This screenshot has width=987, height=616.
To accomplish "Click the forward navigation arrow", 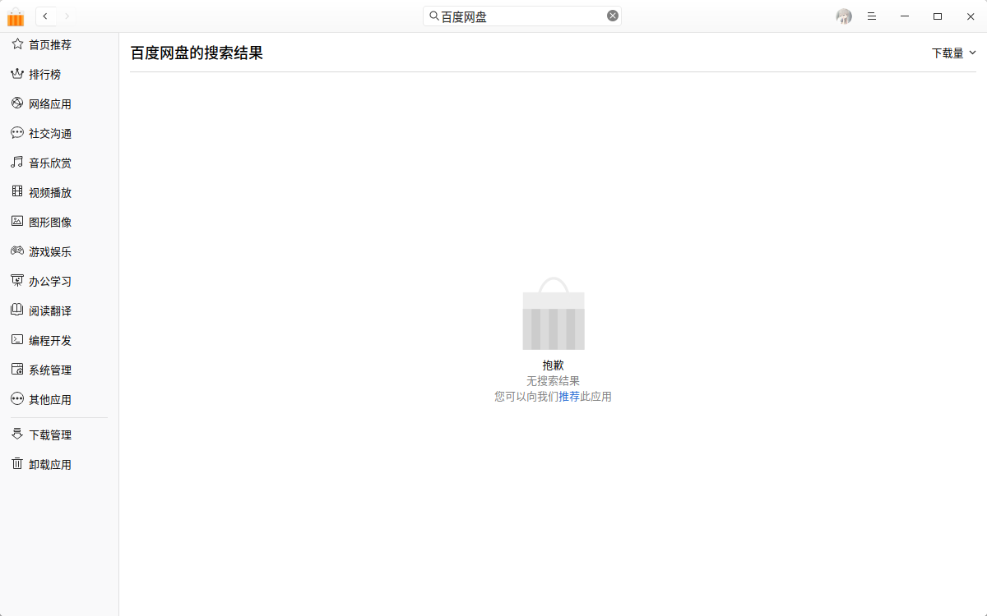I will [x=67, y=16].
